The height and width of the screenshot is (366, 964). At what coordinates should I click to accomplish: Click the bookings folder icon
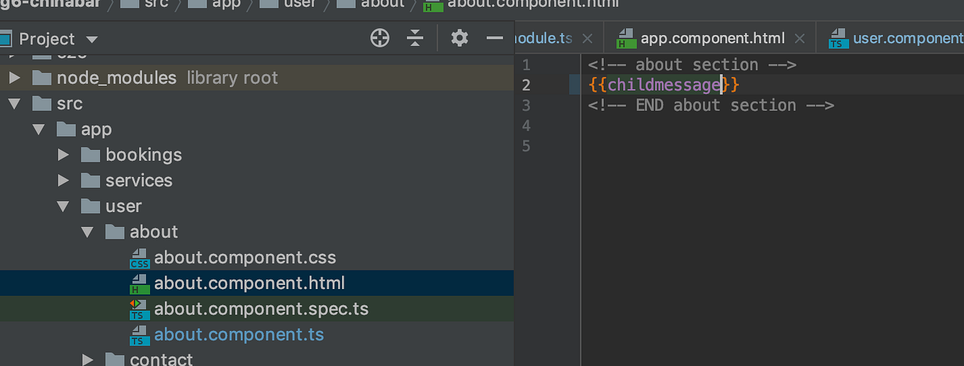90,155
